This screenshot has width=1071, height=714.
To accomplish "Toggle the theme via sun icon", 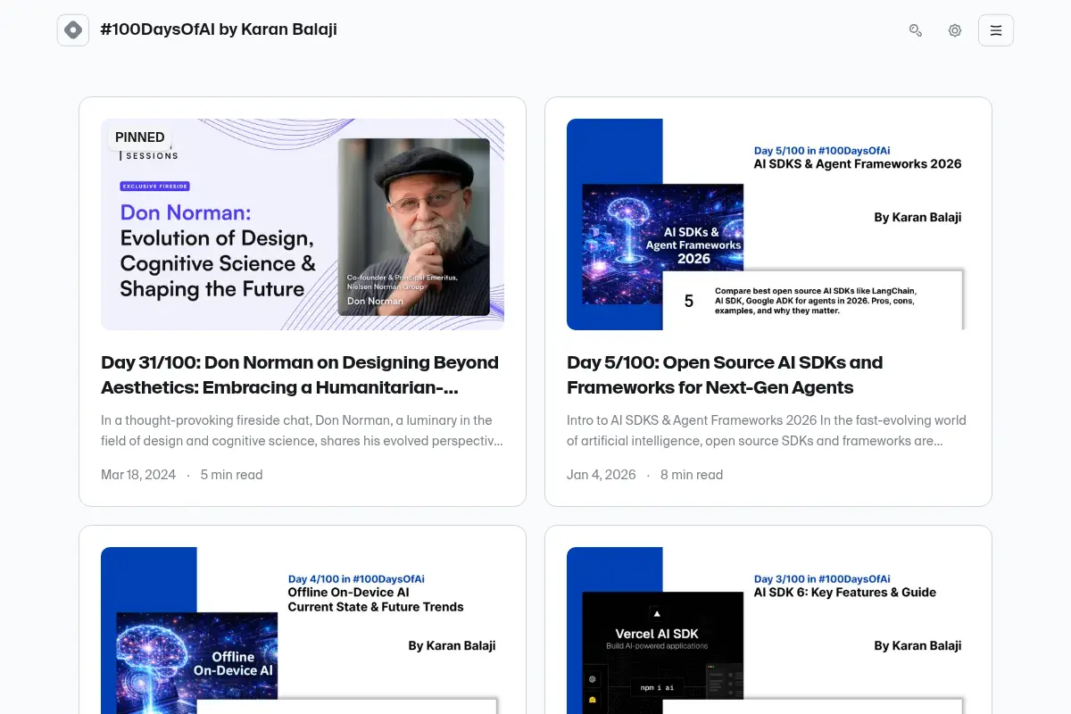I will pyautogui.click(x=955, y=30).
